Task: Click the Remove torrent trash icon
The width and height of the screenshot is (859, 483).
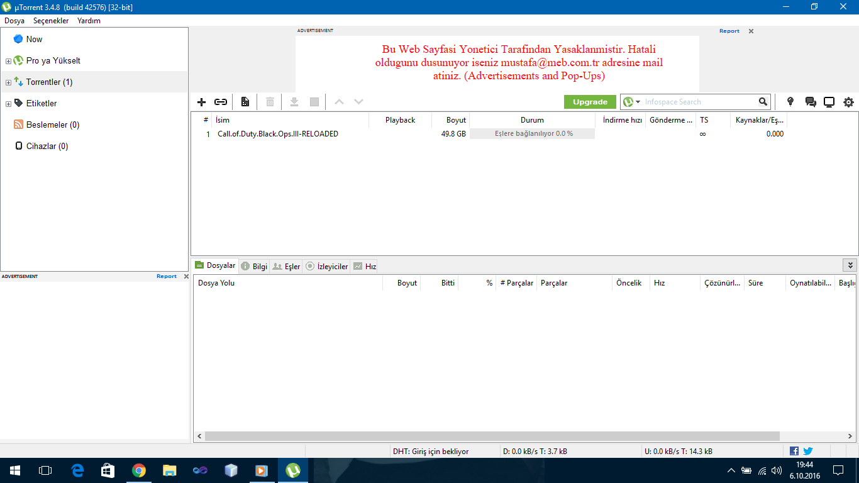Action: click(270, 102)
